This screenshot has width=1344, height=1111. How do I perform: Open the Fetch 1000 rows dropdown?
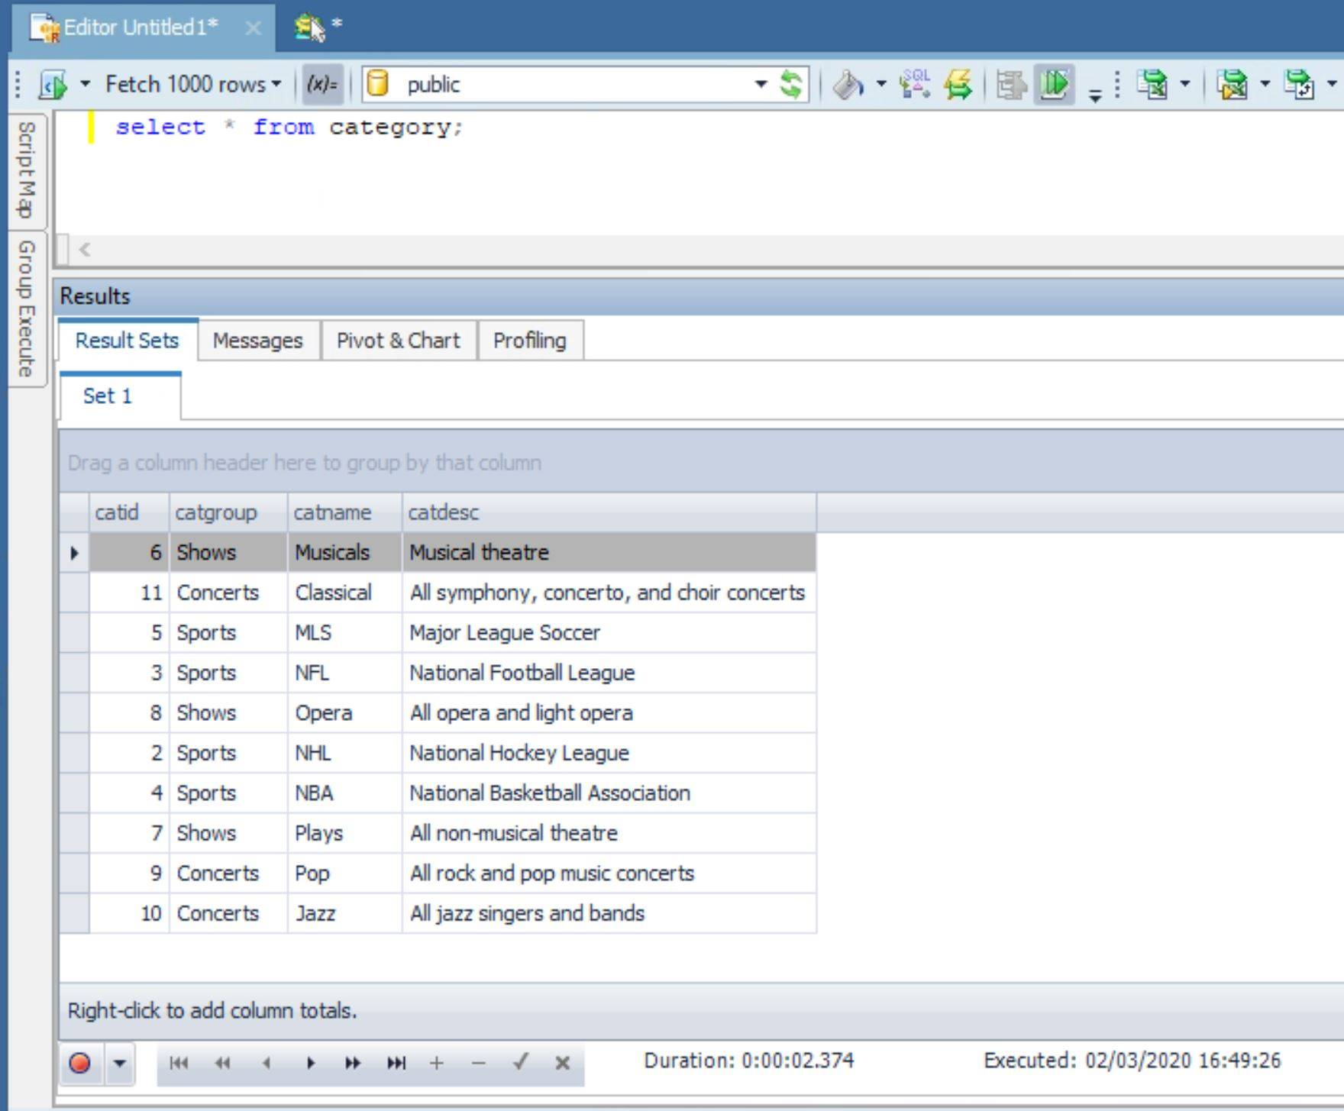click(x=192, y=85)
